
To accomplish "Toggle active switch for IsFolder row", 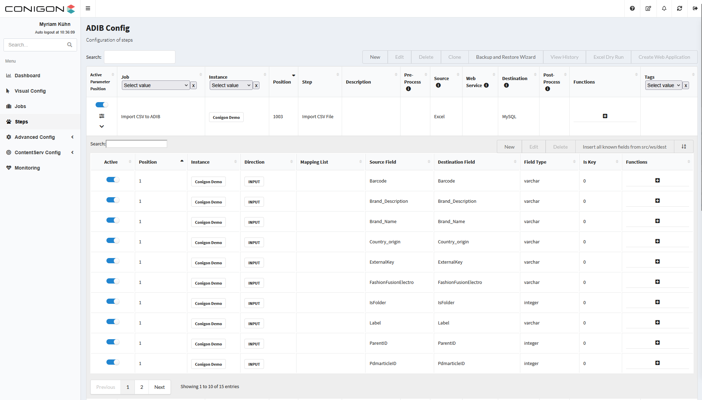I will tap(113, 301).
